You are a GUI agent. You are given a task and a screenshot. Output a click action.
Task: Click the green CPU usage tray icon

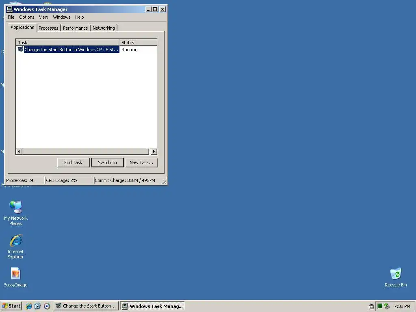(380, 306)
